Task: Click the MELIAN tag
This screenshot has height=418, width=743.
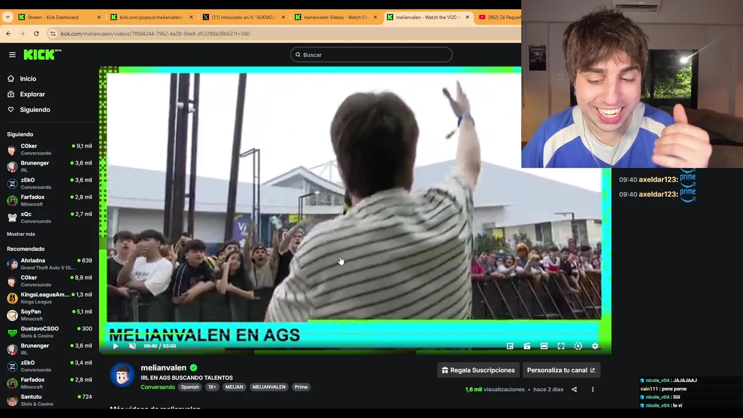Action: tap(235, 387)
